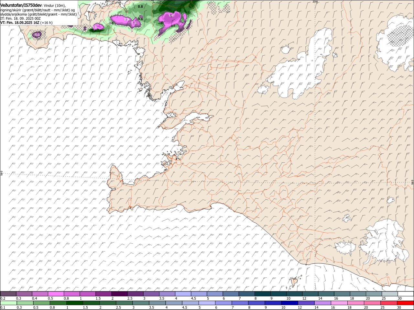The height and width of the screenshot is (310, 414).
Task: Click upper legend lavender swatch between 4 and 4.5
Action: [183, 294]
